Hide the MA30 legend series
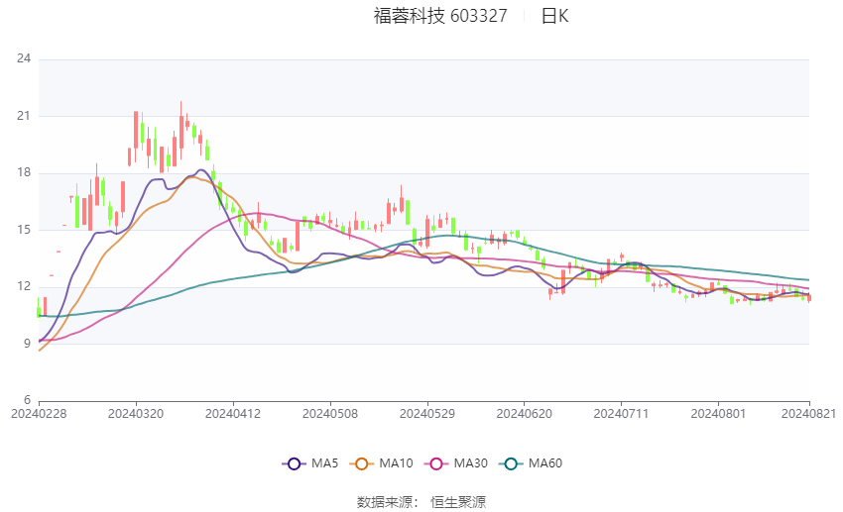The height and width of the screenshot is (512, 843). [456, 463]
